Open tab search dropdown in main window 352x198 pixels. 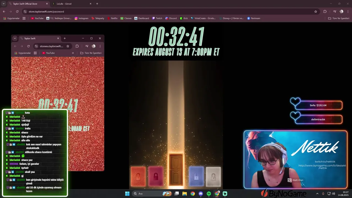point(4,4)
